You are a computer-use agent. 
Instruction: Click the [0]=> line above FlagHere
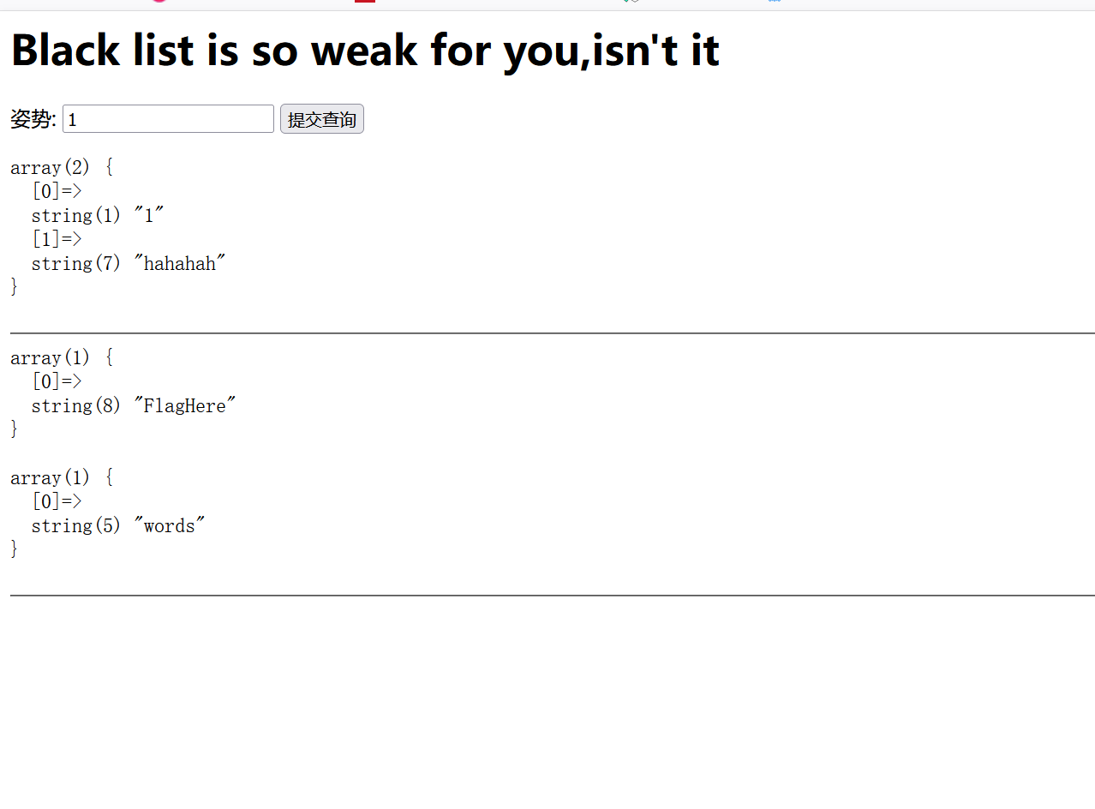(57, 381)
